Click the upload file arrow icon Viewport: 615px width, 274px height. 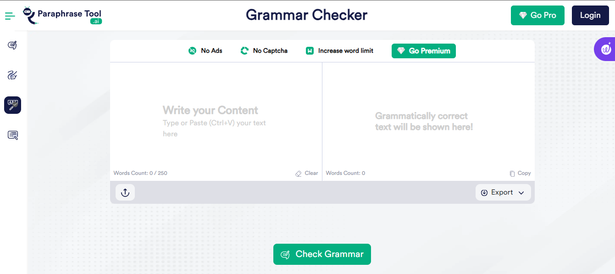[125, 193]
